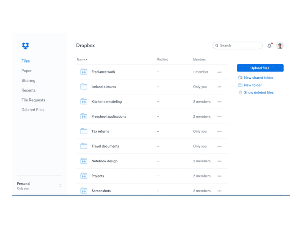Screen dimensions: 303x227
Task: Click the Travel documents folder icon
Action: [84, 146]
